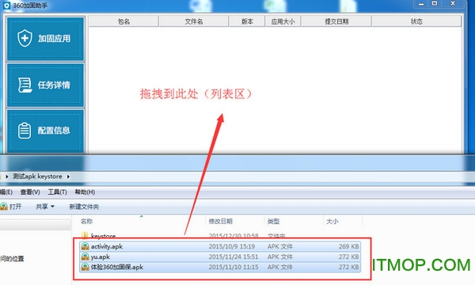475x285 pixels.
Task: Click the 应用大小 column header
Action: [x=283, y=21]
